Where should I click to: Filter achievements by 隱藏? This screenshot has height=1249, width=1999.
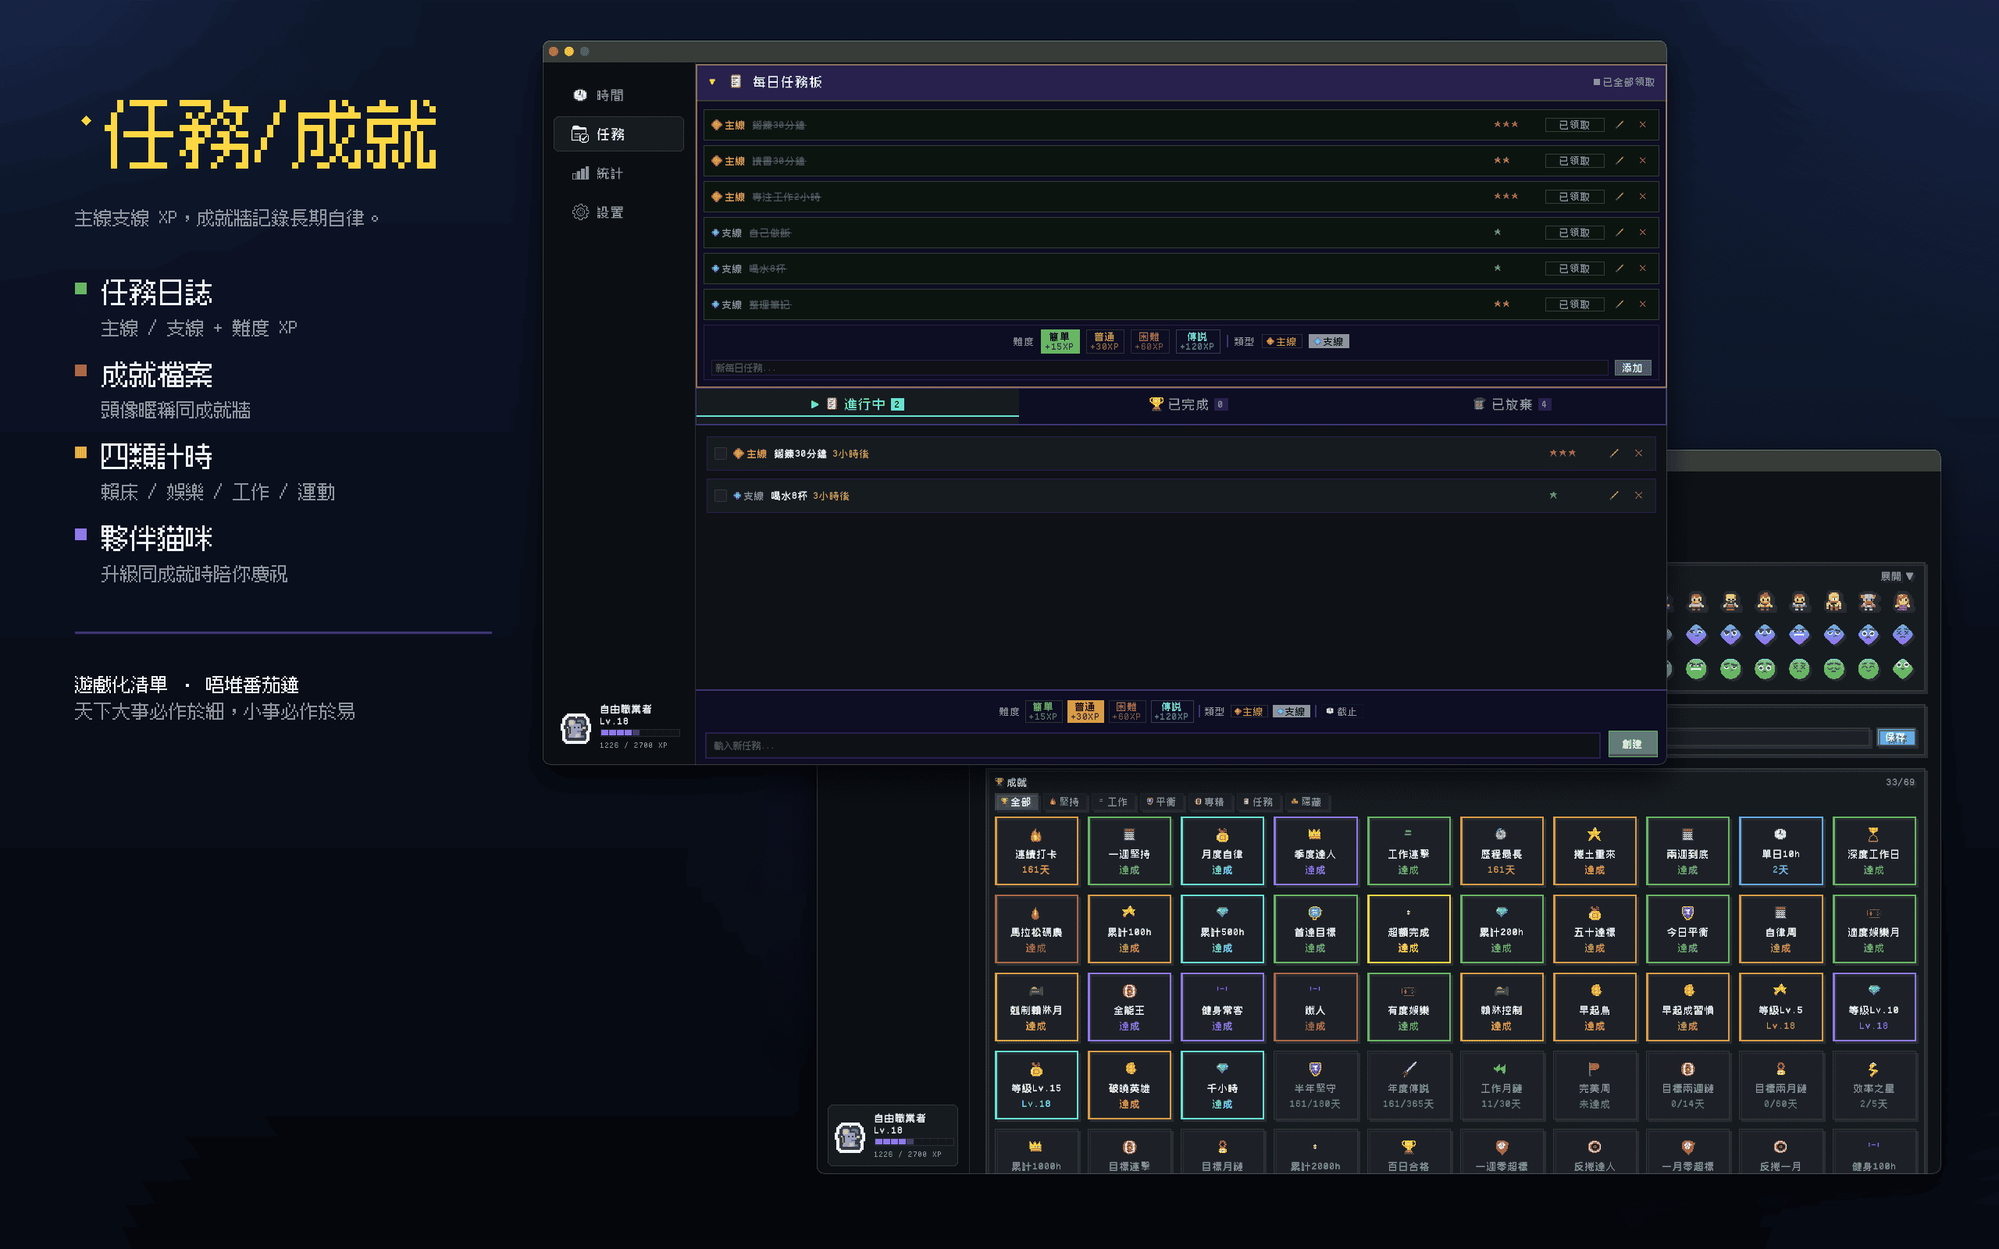(x=1306, y=802)
